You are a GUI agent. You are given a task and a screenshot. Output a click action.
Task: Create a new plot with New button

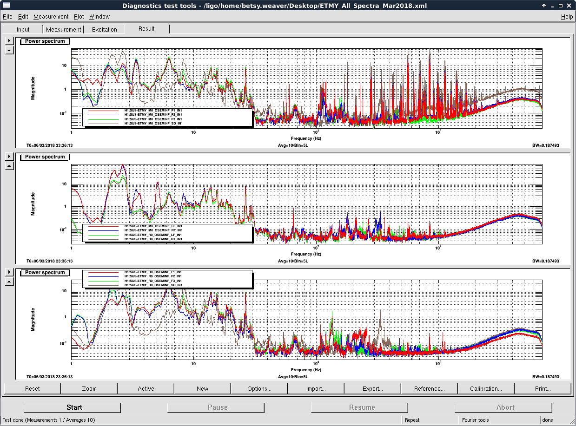tap(203, 389)
